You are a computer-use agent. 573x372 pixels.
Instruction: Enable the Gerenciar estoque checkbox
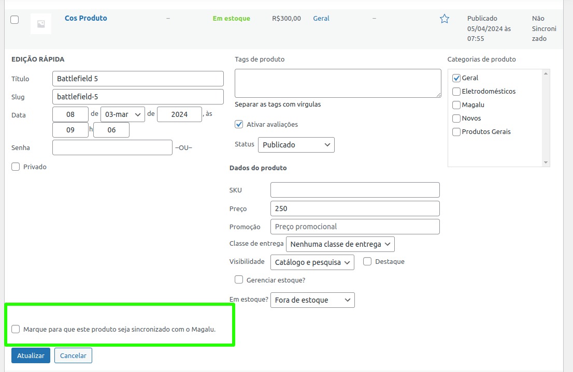click(239, 279)
